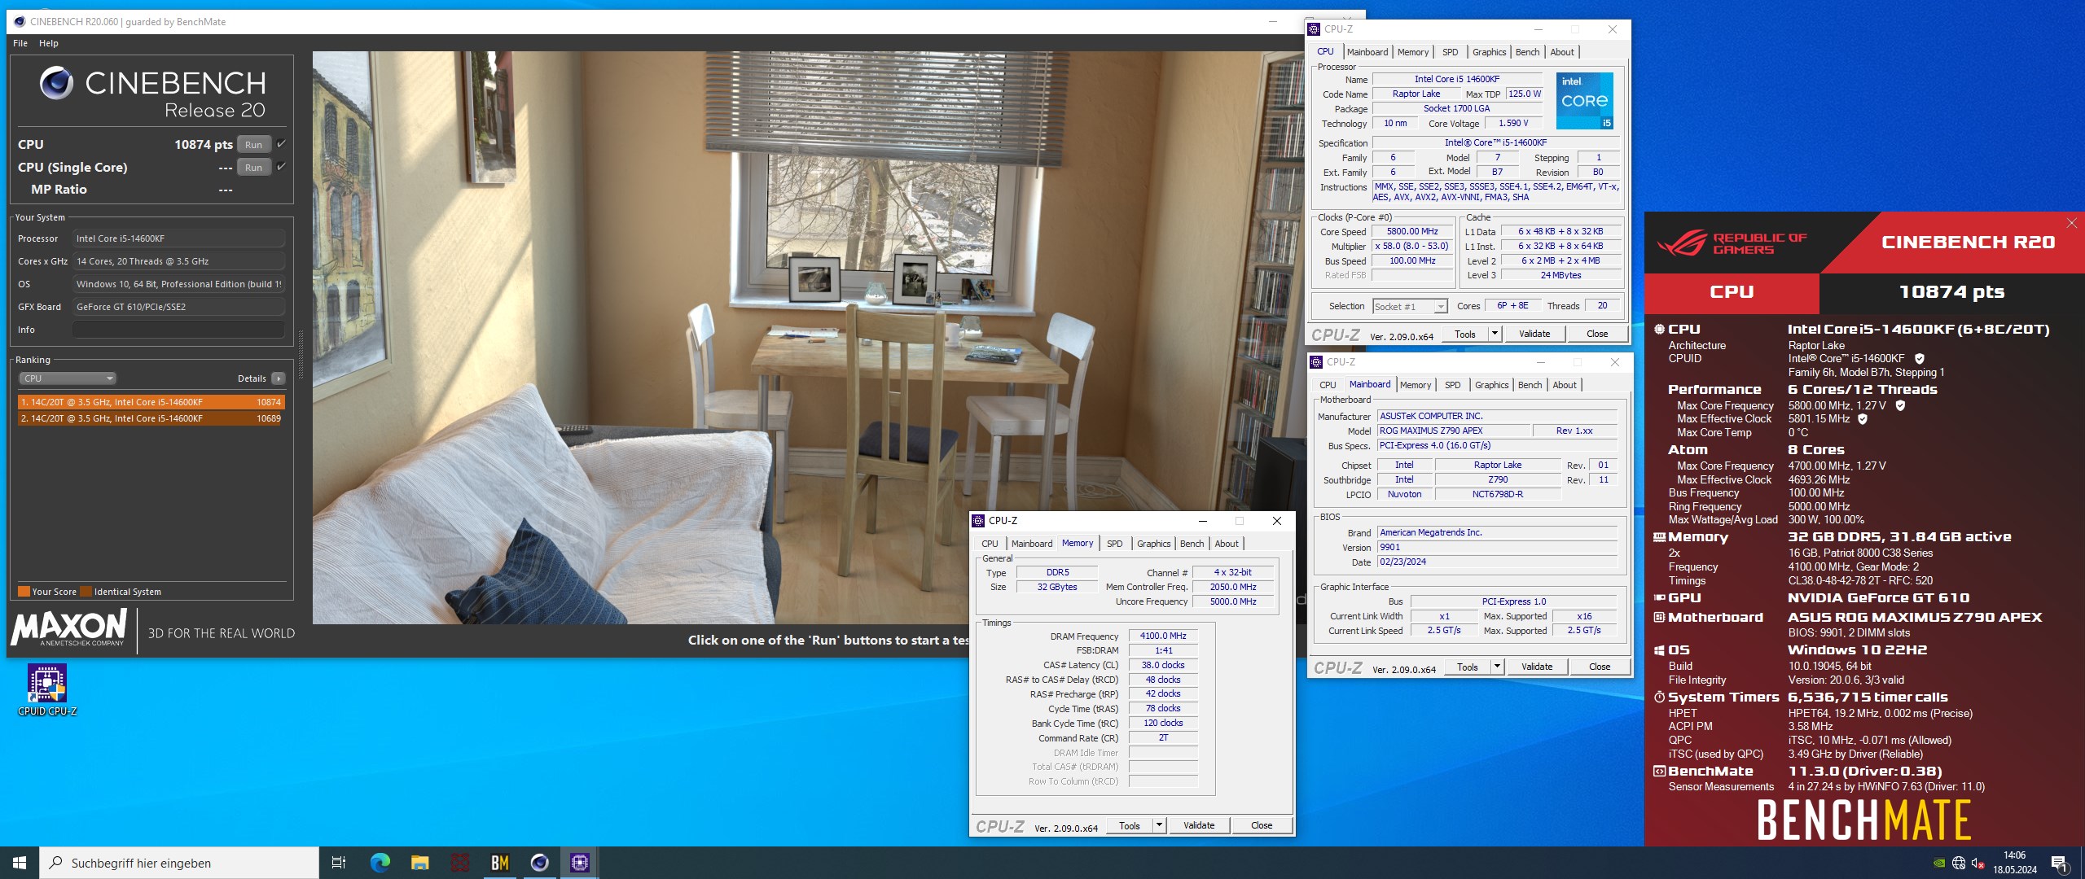Run the CPU benchmark

[x=254, y=145]
